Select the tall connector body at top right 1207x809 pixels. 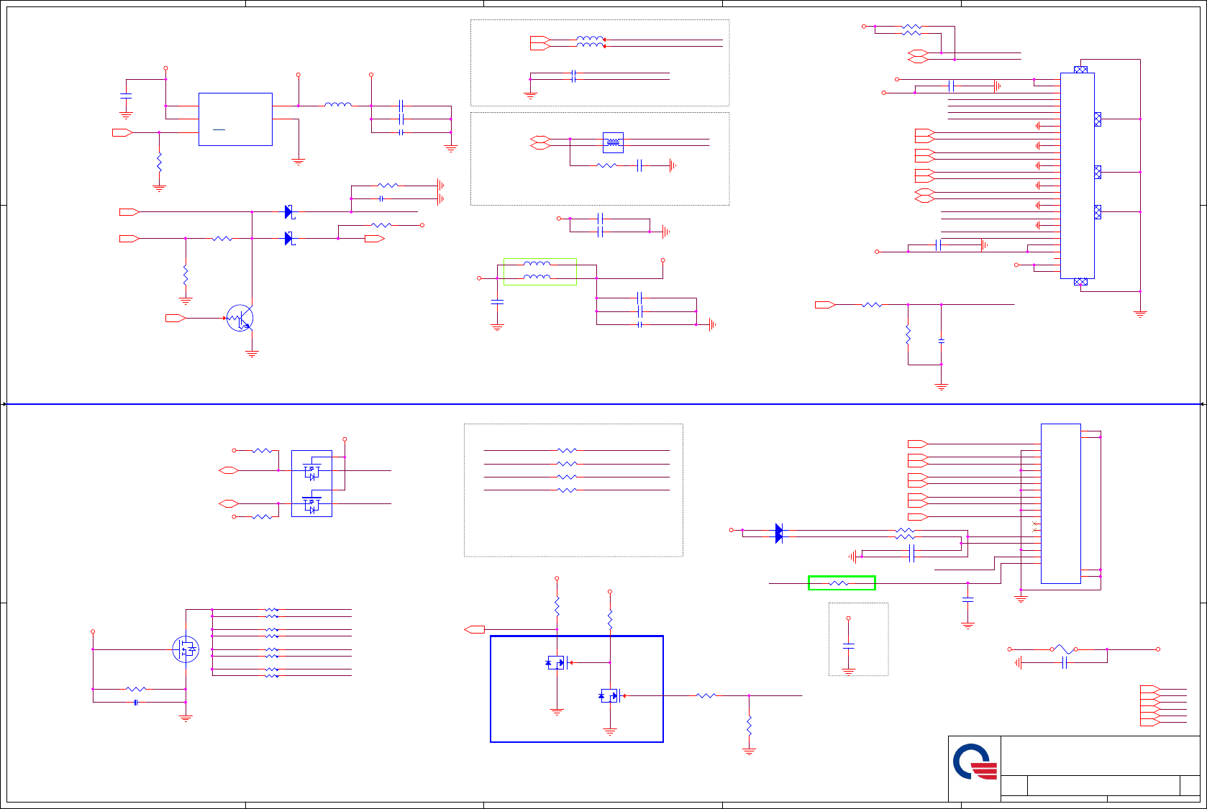pos(1078,175)
